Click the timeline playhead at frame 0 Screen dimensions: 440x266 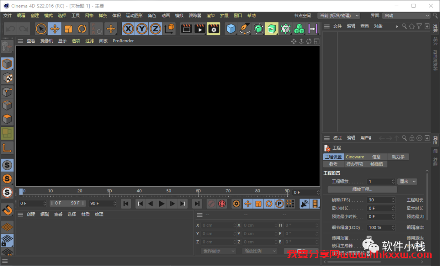click(x=21, y=192)
